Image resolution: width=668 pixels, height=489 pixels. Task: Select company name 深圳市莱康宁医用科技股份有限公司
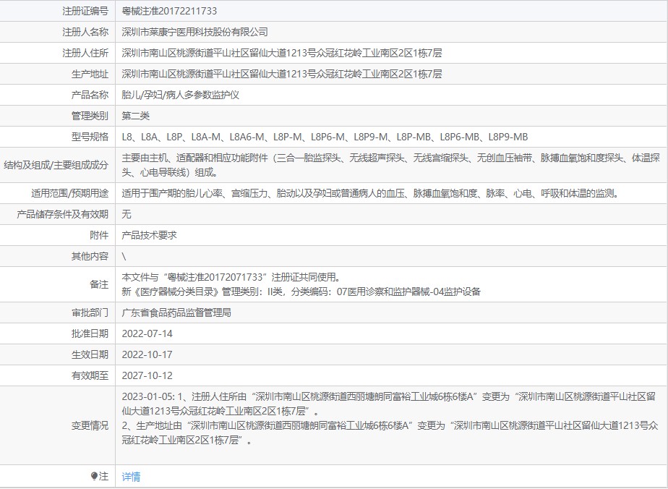pos(194,32)
